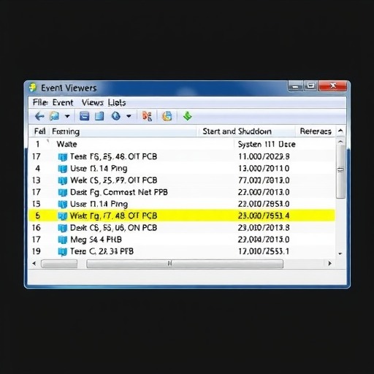Click the 23.010/2013.8 date cell
Screen dimensions: 374x374
point(264,228)
